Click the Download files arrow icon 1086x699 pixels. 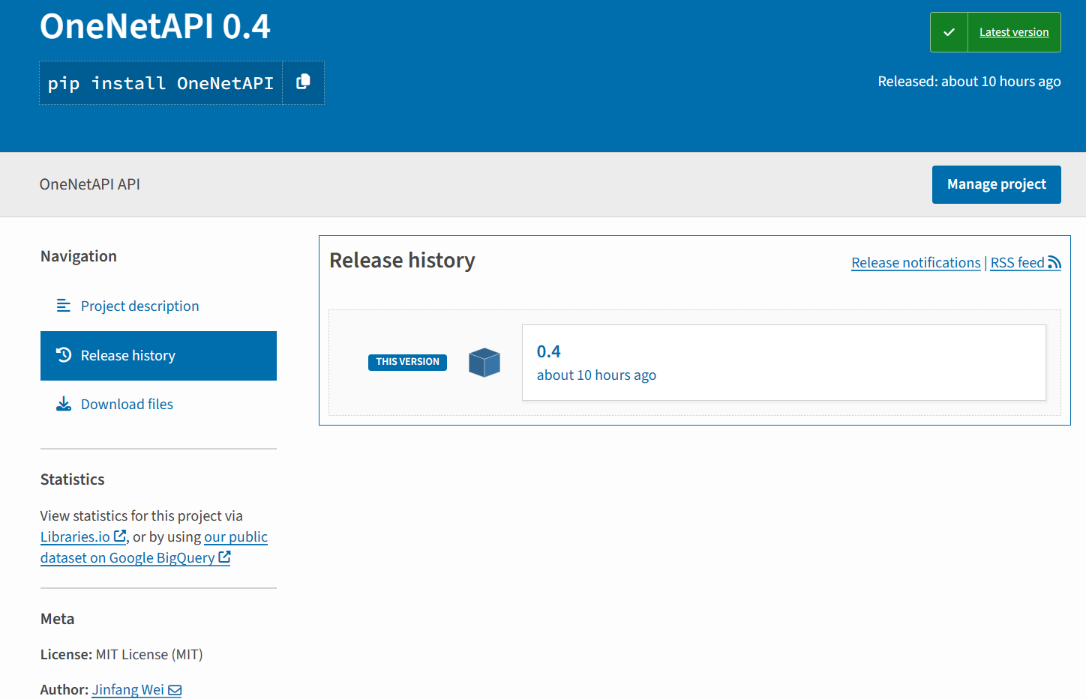(x=64, y=405)
